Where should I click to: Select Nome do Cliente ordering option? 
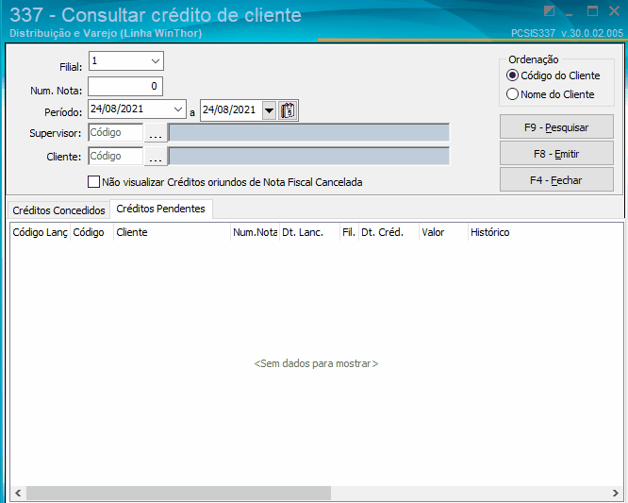tap(551, 94)
